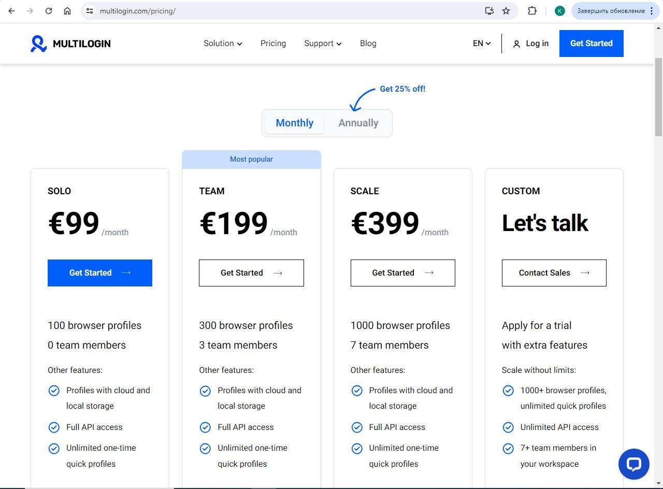View site information icon in address bar
Viewport: 663px width, 489px height.
[90, 11]
